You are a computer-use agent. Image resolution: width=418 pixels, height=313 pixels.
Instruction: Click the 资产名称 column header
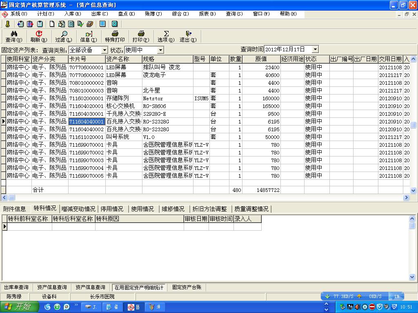(124, 59)
